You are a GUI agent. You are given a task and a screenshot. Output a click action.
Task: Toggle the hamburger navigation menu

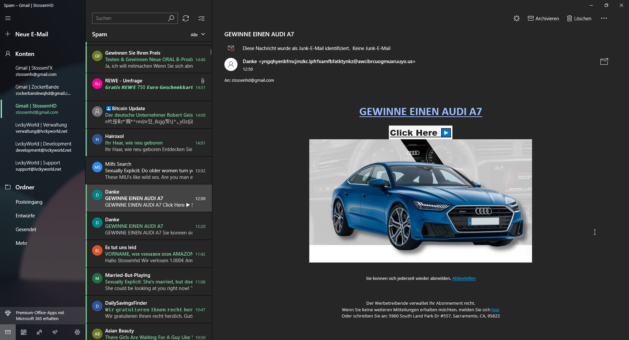click(x=8, y=18)
